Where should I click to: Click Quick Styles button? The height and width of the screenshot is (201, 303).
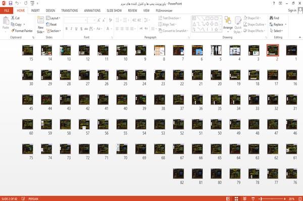coord(238,25)
